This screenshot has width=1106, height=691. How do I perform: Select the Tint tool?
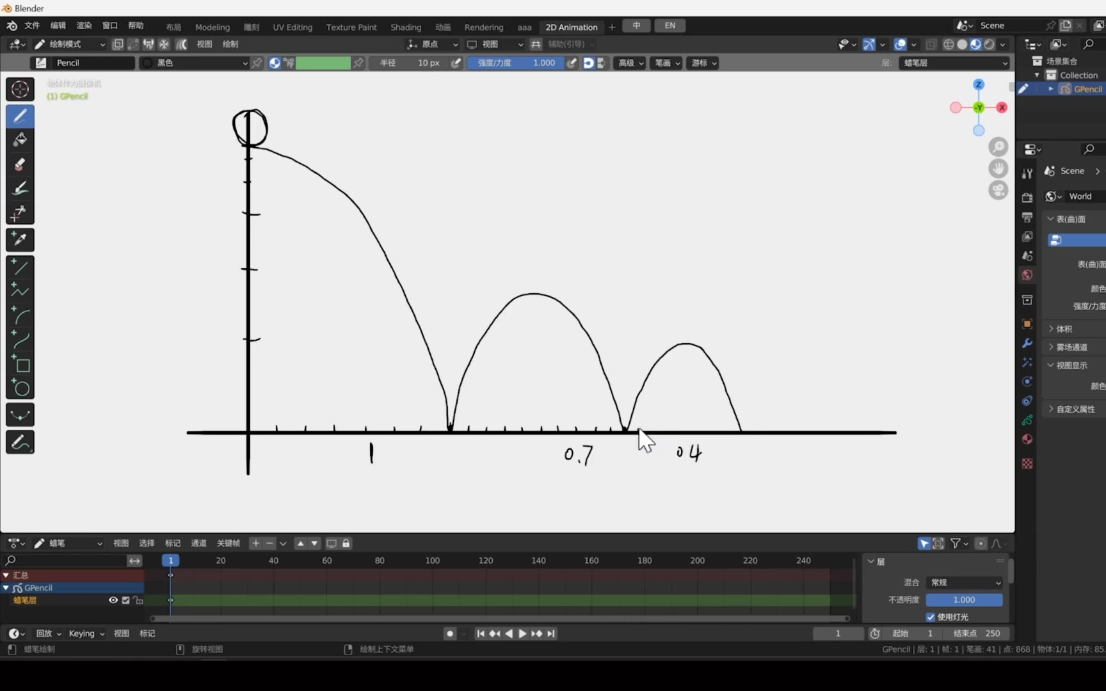20,189
